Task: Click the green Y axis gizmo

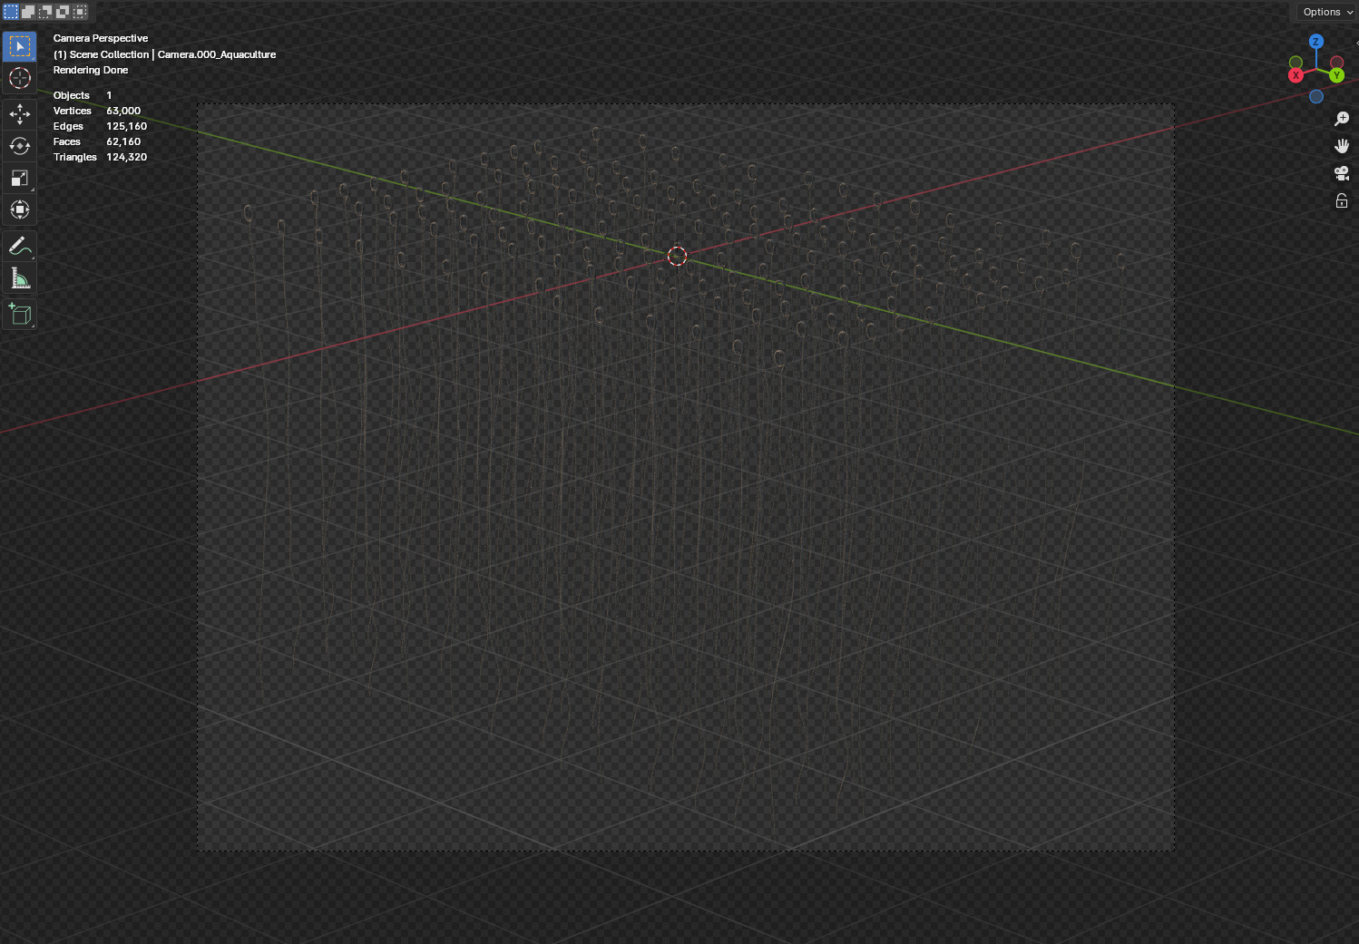Action: click(x=1337, y=75)
